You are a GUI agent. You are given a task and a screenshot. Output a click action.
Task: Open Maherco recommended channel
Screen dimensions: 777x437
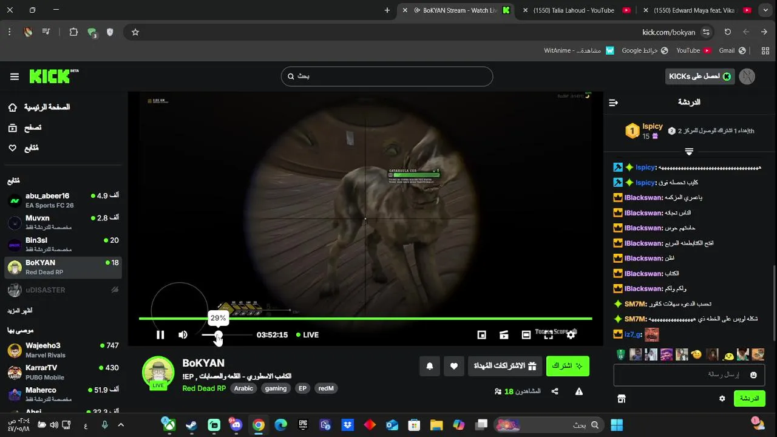pyautogui.click(x=63, y=395)
